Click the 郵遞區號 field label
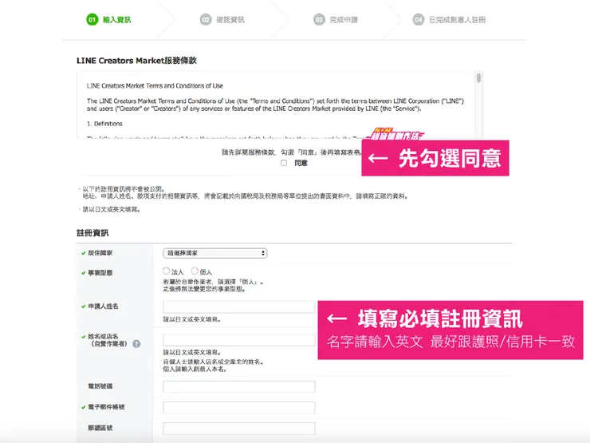This screenshot has height=443, width=590. coord(100,428)
